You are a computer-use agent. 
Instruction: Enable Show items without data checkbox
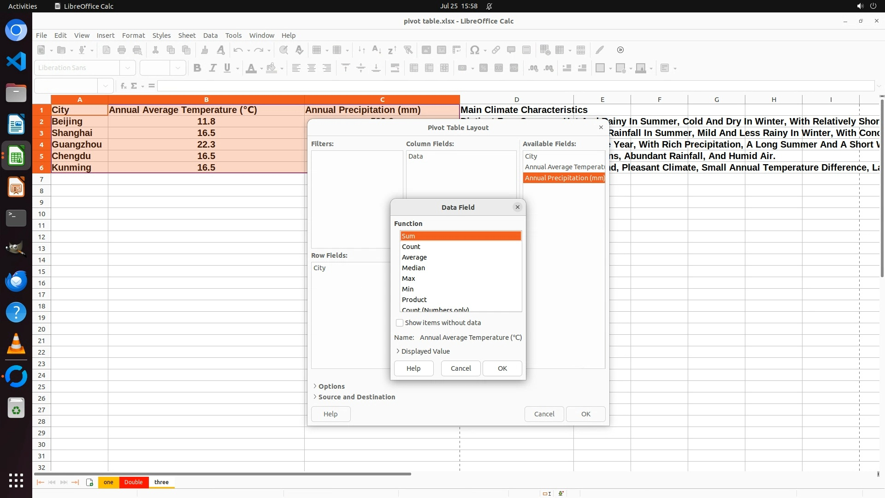(x=400, y=323)
